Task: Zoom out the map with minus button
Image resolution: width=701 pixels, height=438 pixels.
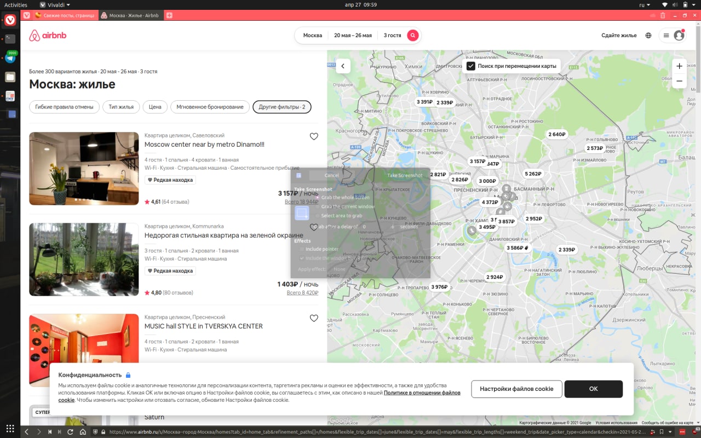Action: click(x=679, y=81)
